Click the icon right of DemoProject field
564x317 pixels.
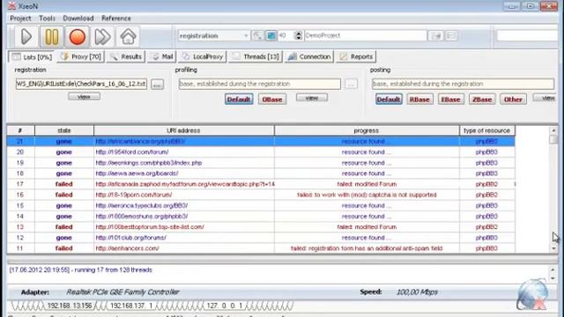coord(436,35)
